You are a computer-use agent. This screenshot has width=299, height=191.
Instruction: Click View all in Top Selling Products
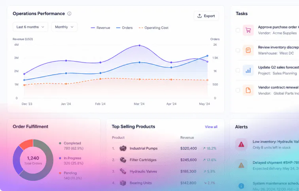(x=211, y=127)
